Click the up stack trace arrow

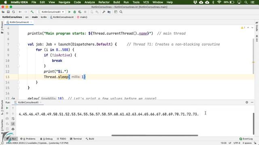pyautogui.click(x=13, y=108)
